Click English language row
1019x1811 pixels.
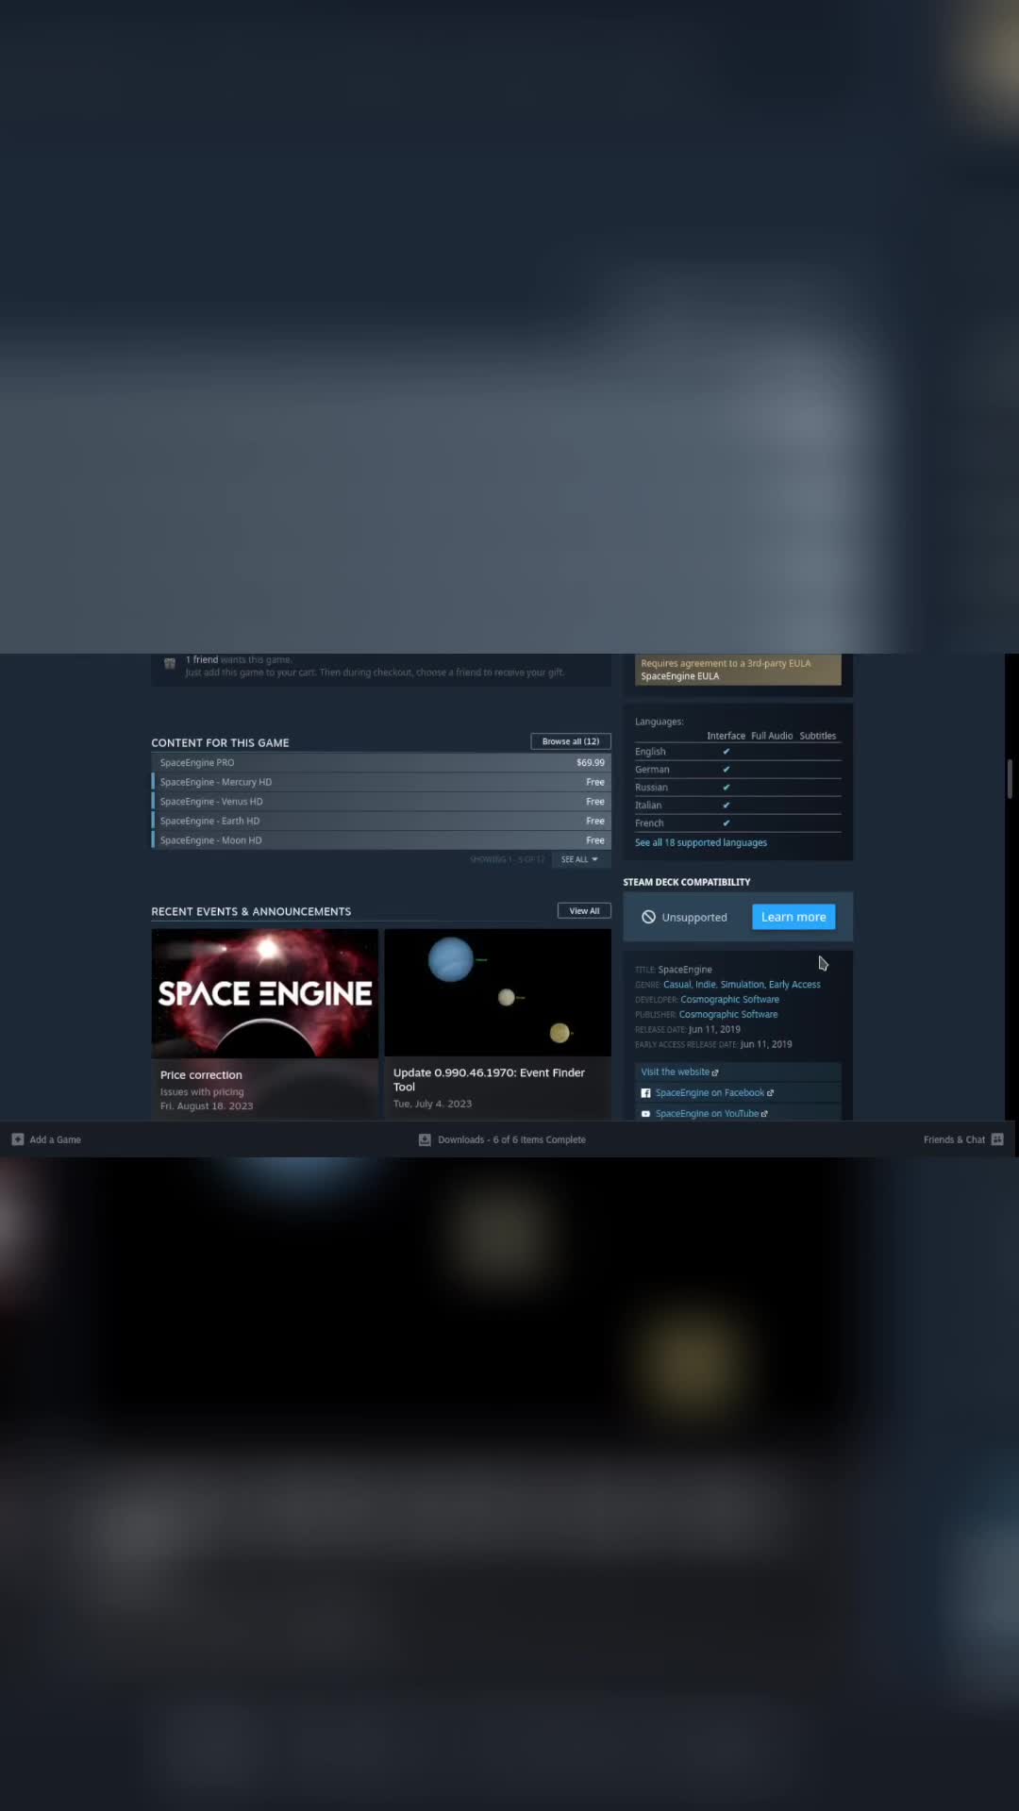[x=738, y=752]
